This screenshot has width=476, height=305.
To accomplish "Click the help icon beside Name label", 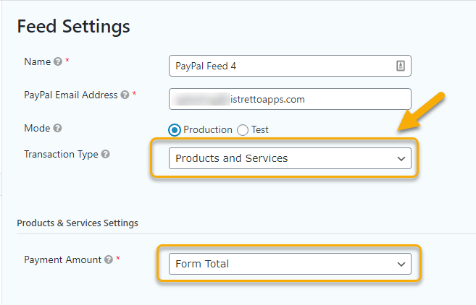I will click(58, 61).
